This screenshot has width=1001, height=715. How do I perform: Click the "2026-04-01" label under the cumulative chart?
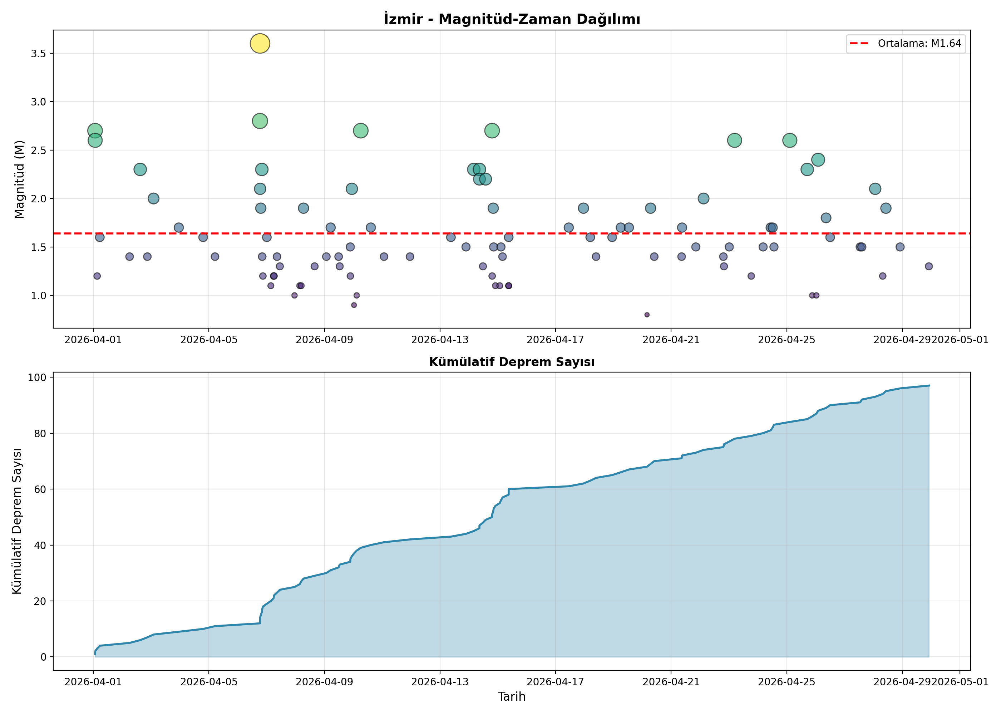click(93, 682)
